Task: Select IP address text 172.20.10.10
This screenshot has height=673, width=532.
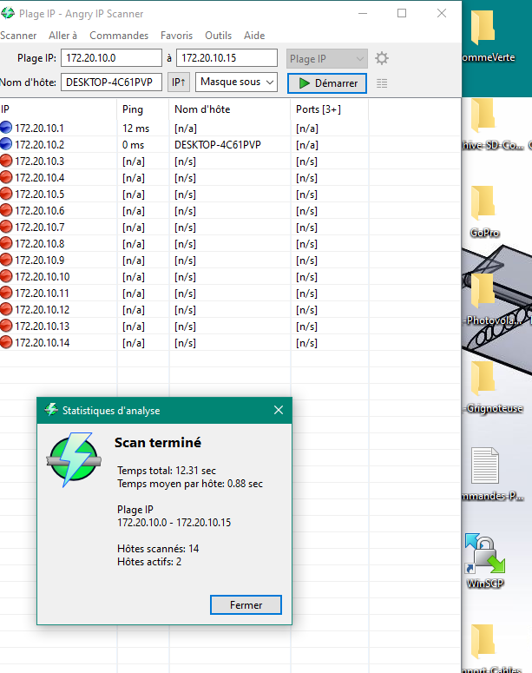Action: pyautogui.click(x=42, y=277)
